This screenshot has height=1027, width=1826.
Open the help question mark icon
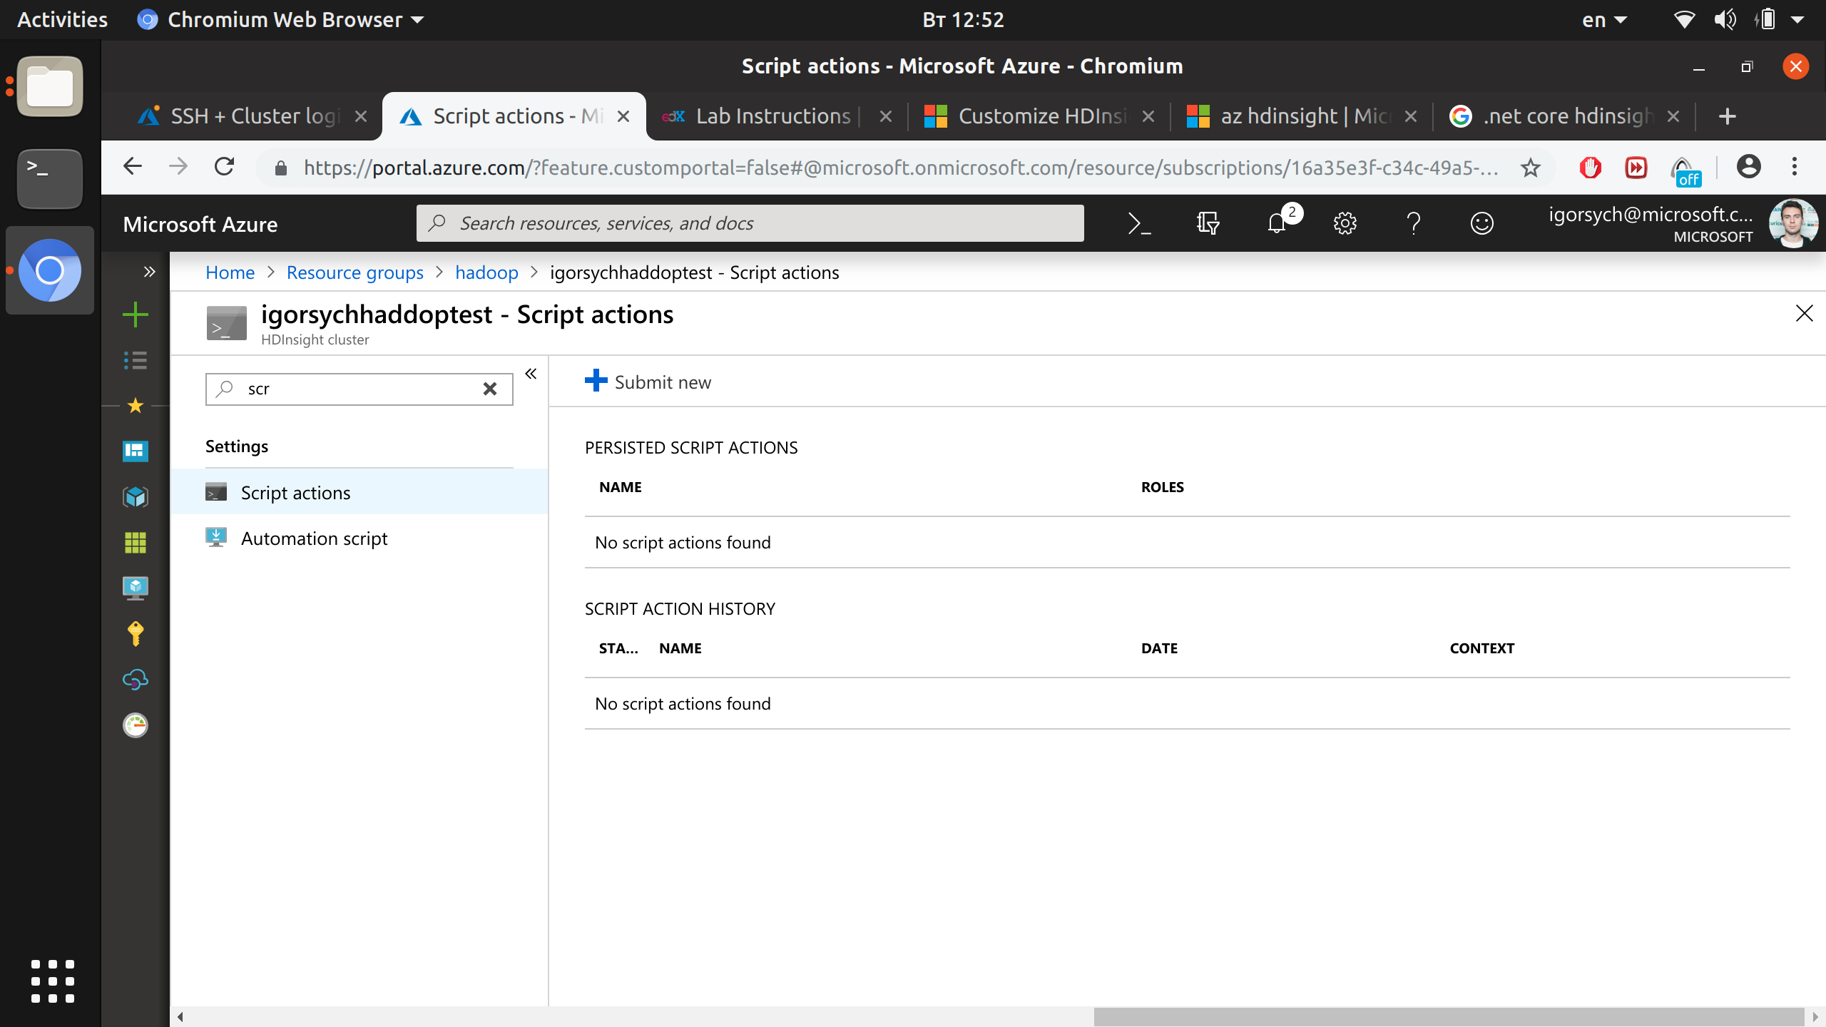[1414, 223]
